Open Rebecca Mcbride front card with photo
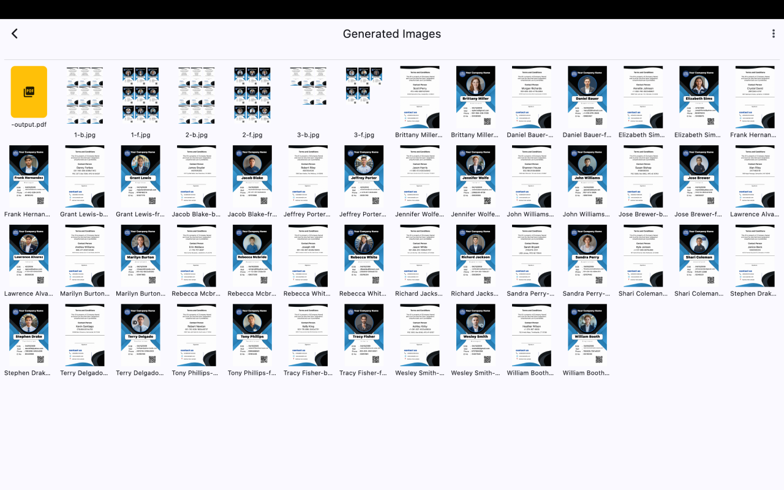784x490 pixels. [x=252, y=256]
